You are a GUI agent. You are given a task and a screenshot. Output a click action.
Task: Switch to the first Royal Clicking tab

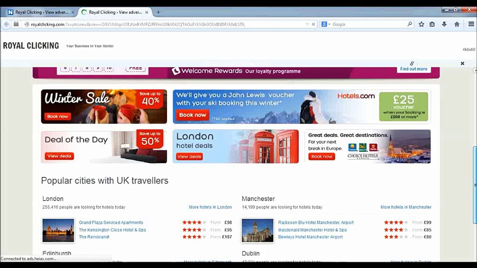[41, 12]
